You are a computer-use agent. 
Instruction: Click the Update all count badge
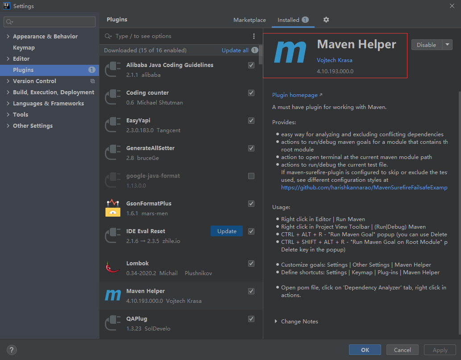pos(255,50)
